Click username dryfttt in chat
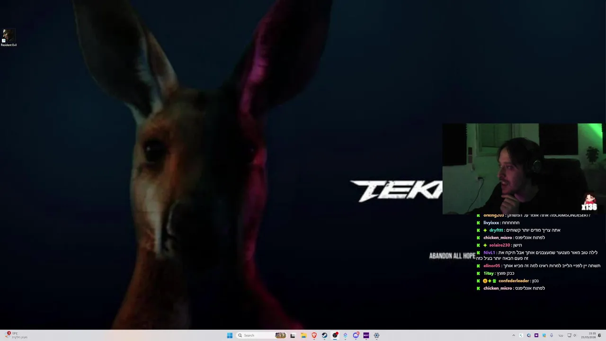The image size is (606, 341). (496, 230)
